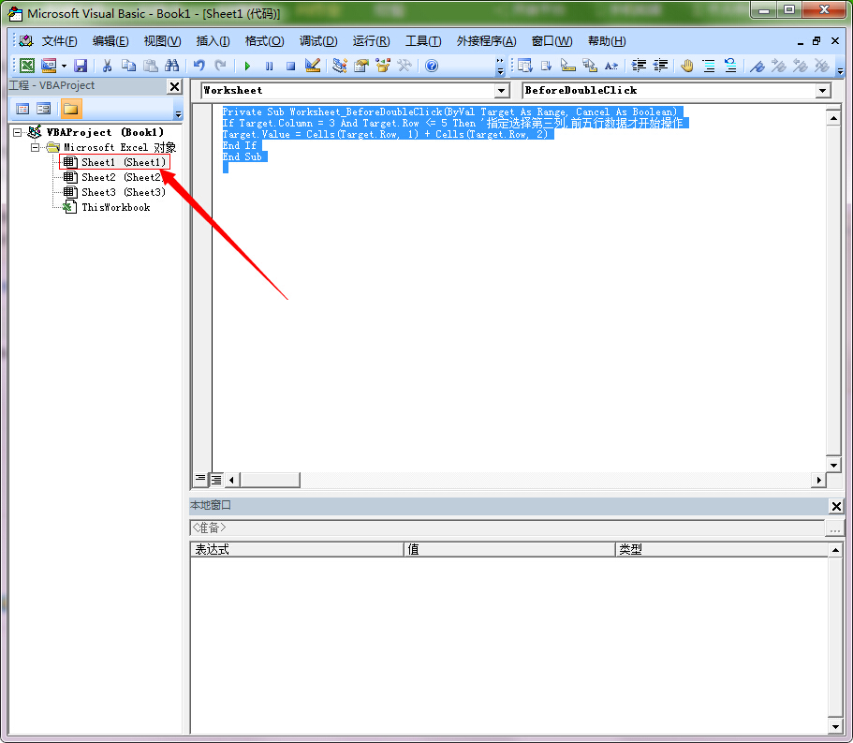Redo the last undone edit
The image size is (853, 743).
(220, 66)
